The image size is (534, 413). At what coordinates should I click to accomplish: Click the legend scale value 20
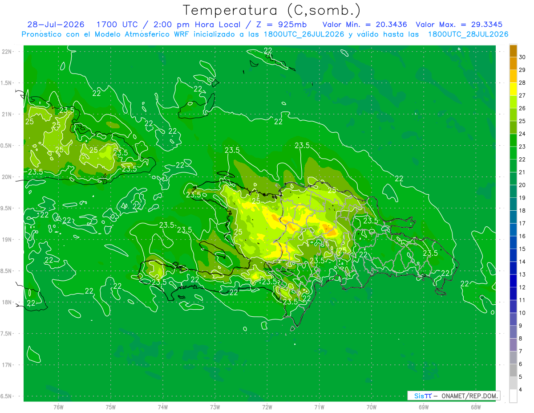(x=522, y=185)
